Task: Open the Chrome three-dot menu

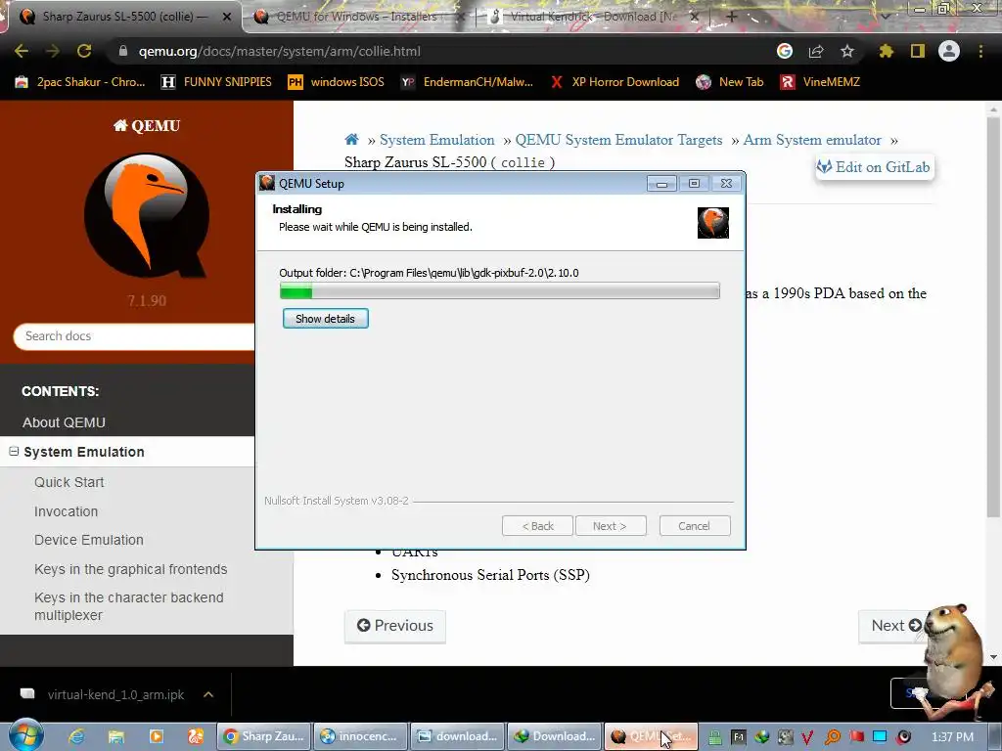Action: coord(980,51)
